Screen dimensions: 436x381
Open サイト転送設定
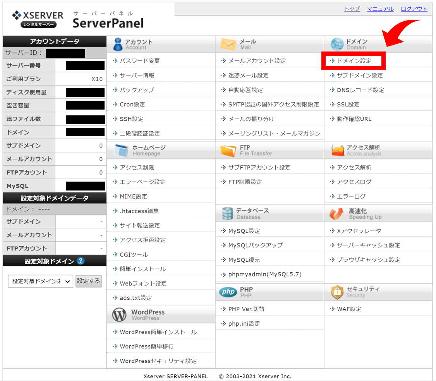139,225
